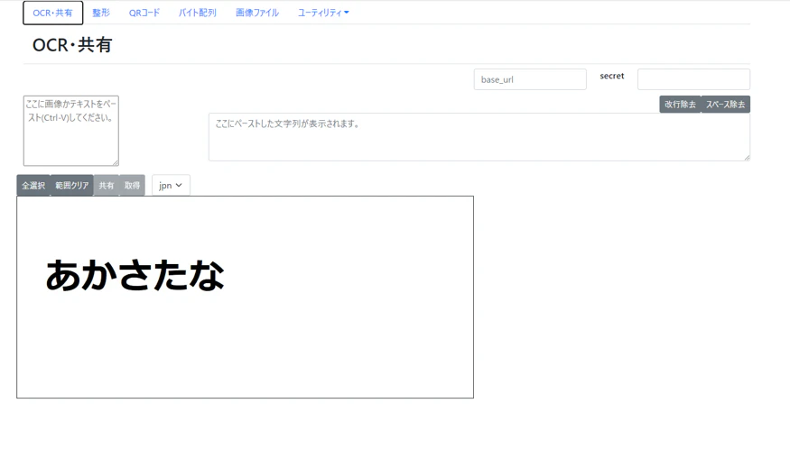Open the QRコード tab

(144, 14)
